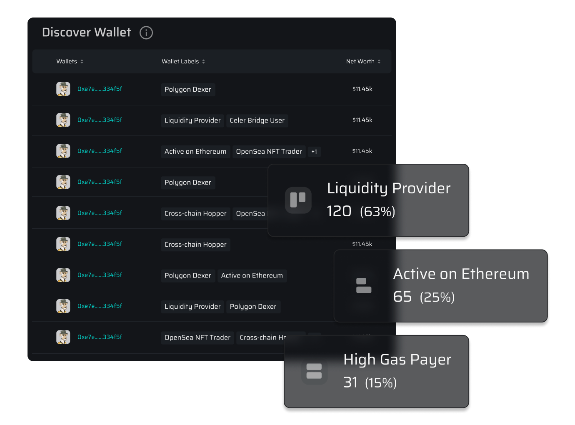This screenshot has height=425, width=575.
Task: Sort the table by Net Worth
Action: click(x=379, y=62)
